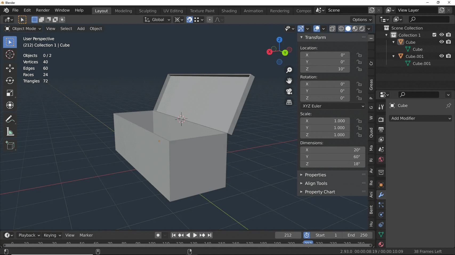Open the View Layer properties tab icon
Screen dimensions: 455x255
coord(381,139)
